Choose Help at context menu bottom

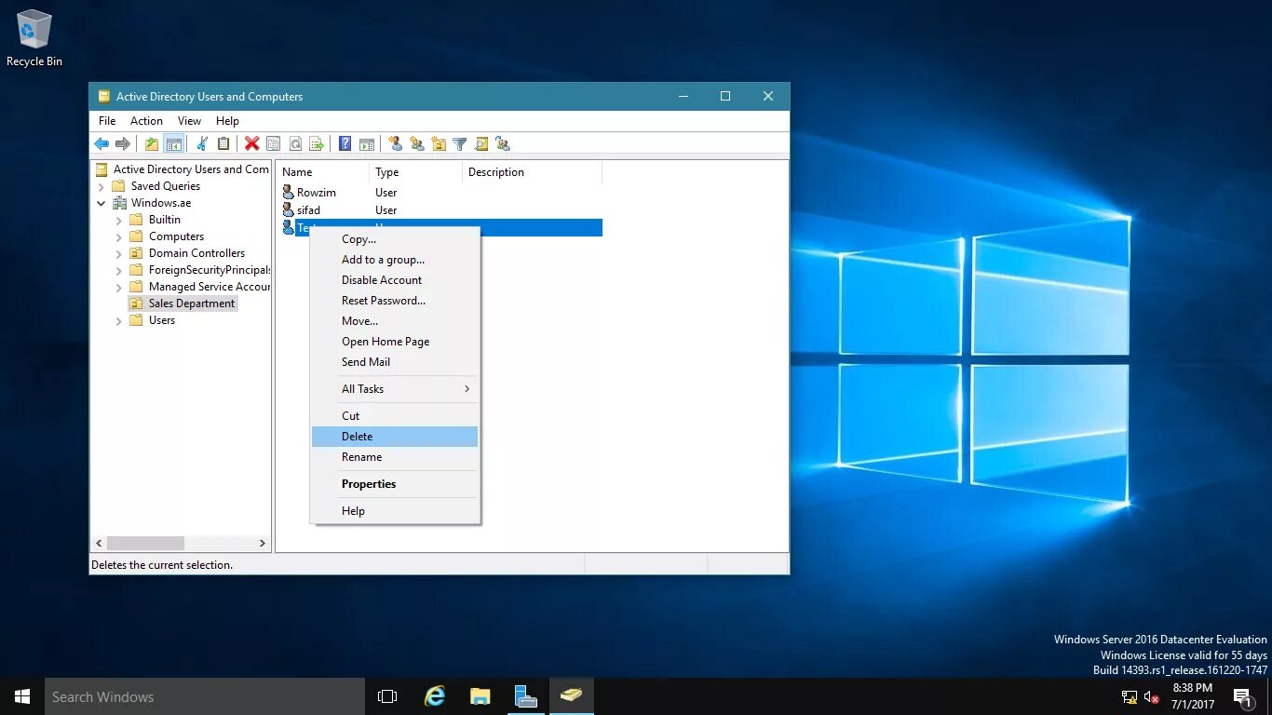(x=395, y=511)
